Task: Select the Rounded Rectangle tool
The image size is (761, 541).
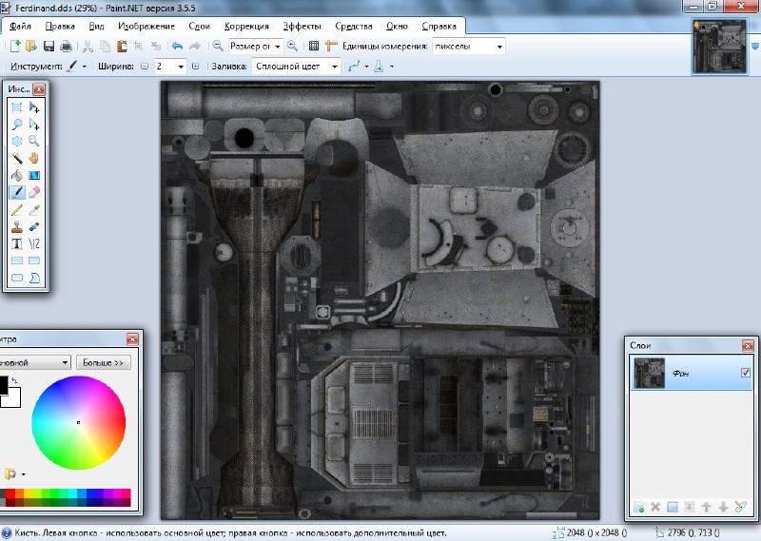Action: coord(17,278)
